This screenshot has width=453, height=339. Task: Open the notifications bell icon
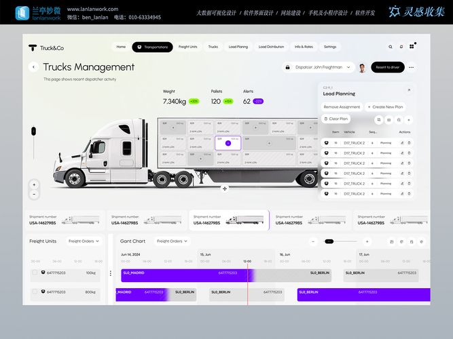pos(401,47)
